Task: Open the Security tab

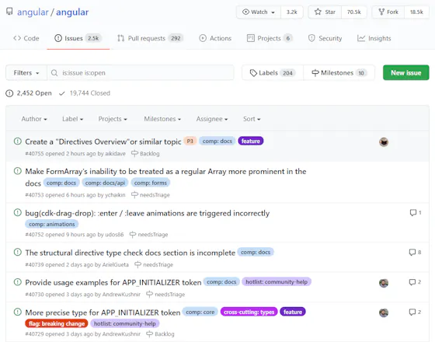Action: click(325, 38)
